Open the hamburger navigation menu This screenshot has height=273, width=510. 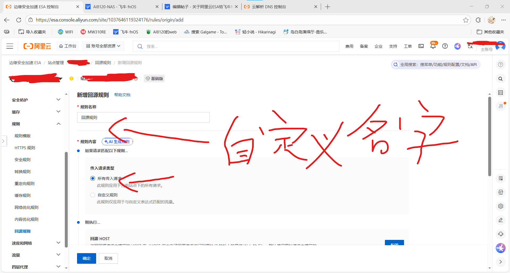(x=10, y=46)
